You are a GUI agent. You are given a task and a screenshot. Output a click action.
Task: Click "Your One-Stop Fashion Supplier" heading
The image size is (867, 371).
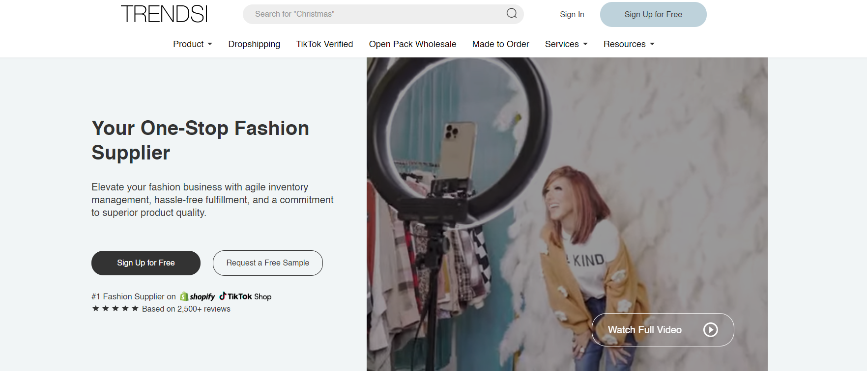tap(201, 140)
